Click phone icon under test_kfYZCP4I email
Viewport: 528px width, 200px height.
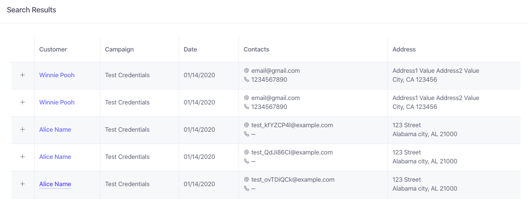pos(246,134)
